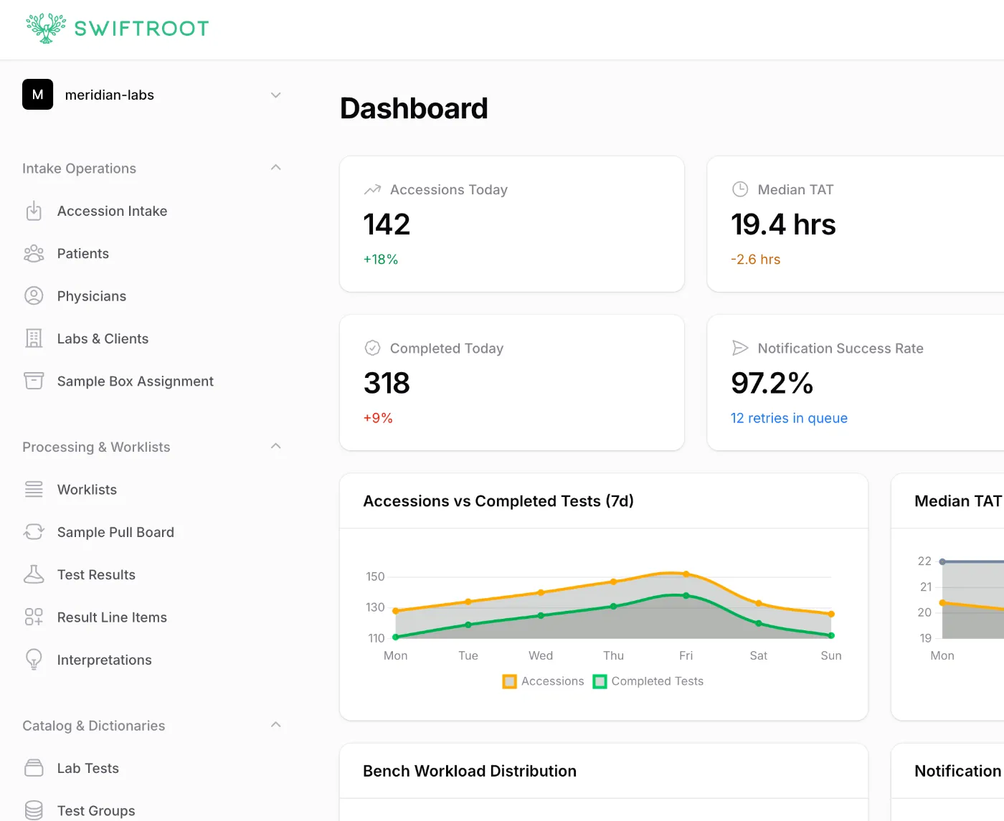Collapse Processing & Worklists section
This screenshot has width=1004, height=821.
[x=275, y=445]
